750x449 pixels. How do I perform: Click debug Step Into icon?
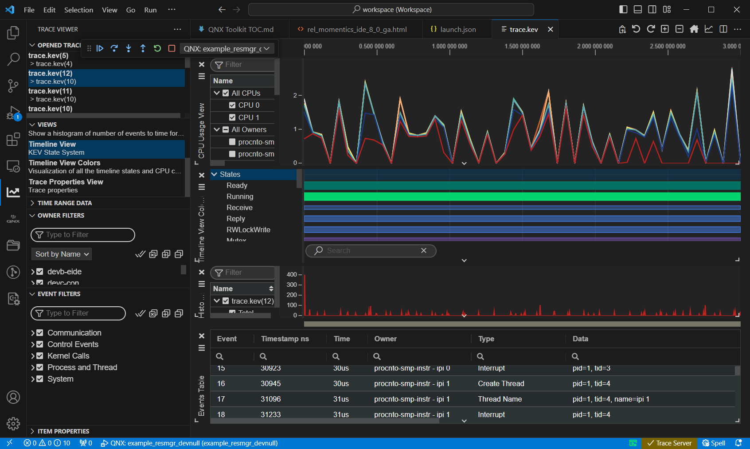[x=129, y=48]
